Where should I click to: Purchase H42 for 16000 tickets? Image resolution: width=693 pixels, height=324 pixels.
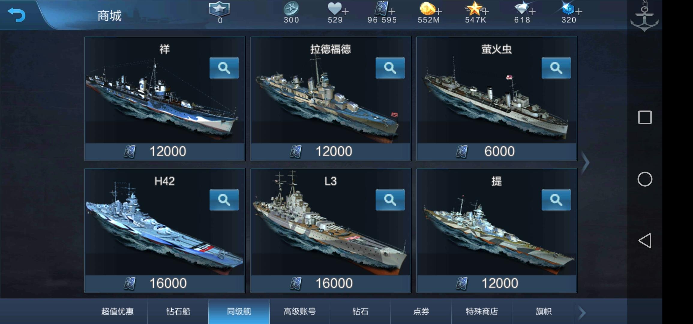tap(165, 283)
